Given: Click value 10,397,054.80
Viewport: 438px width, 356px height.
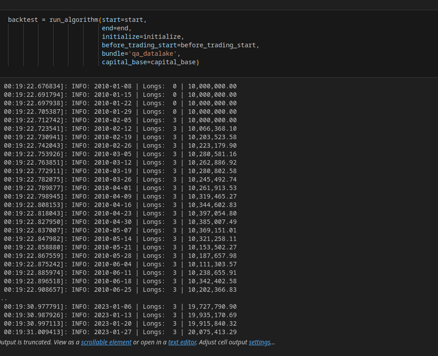Looking at the screenshot, I should click(x=212, y=214).
